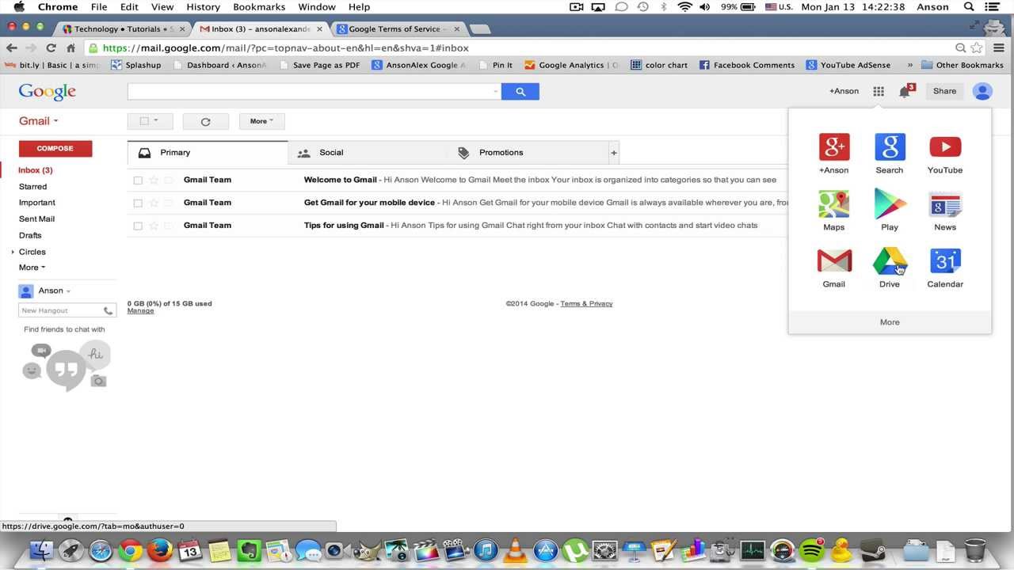Star the Tips for using Gmail message

(154, 226)
